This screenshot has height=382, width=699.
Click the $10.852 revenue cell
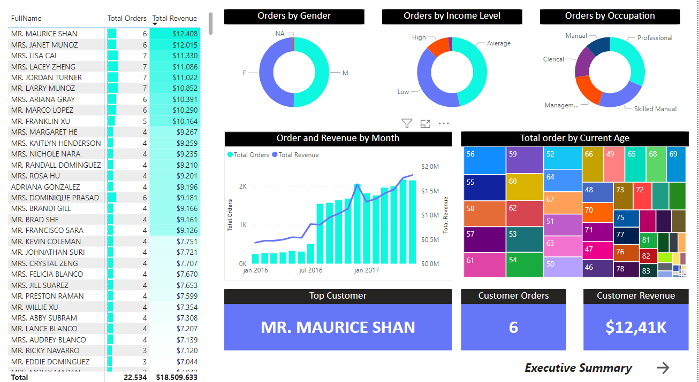[x=175, y=88]
